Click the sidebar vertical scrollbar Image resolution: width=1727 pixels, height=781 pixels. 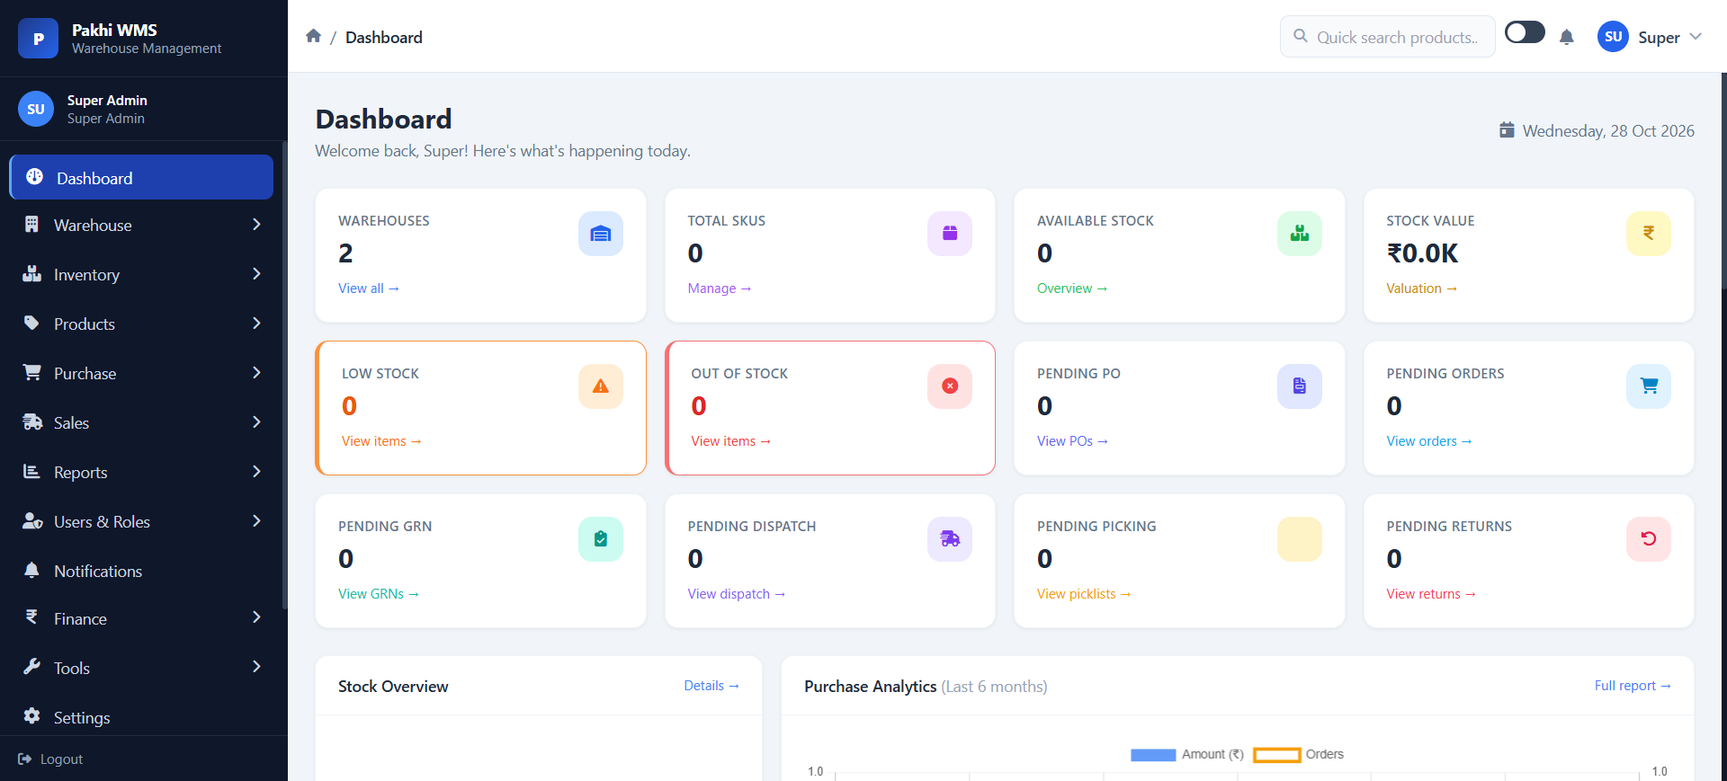[x=284, y=375]
